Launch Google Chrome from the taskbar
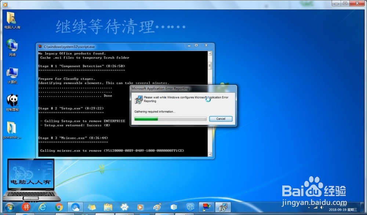Screen dimensions: 367x215 click(x=59, y=207)
